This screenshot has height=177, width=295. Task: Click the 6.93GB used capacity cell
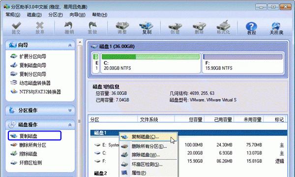(226, 153)
